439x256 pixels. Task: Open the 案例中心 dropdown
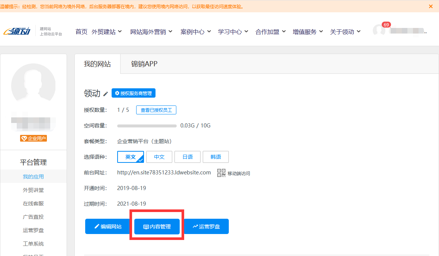[196, 32]
